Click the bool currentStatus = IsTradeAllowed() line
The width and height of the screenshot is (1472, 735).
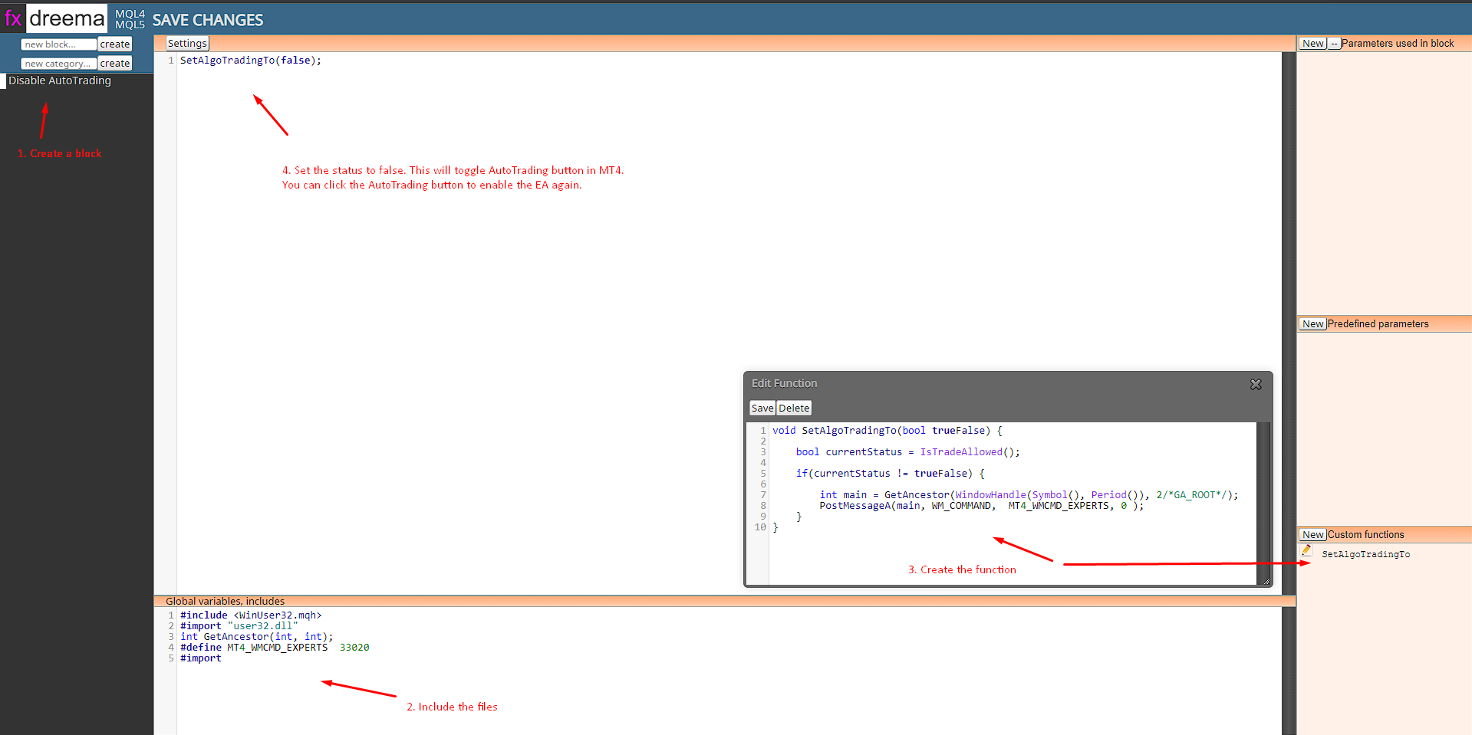point(908,452)
